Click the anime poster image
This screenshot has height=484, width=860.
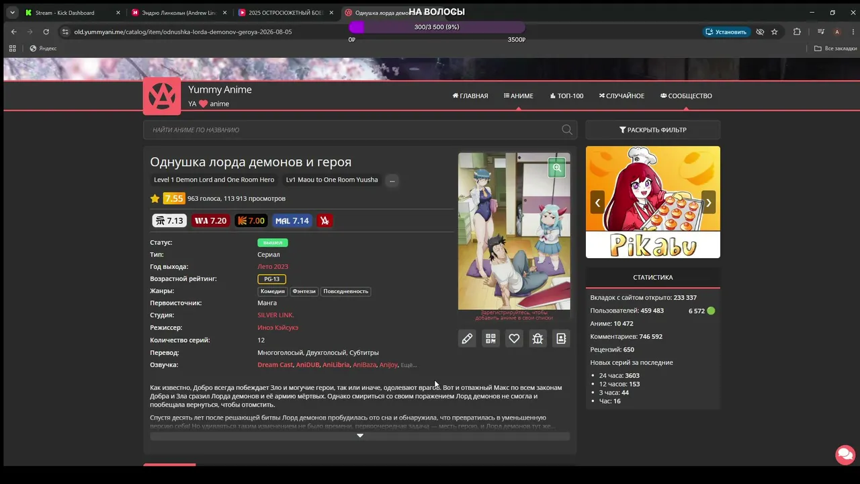tap(514, 231)
